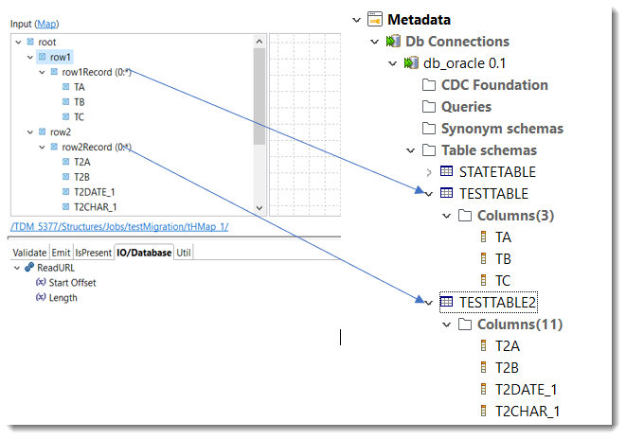
Task: Click the Start Offset variable icon
Action: [41, 283]
